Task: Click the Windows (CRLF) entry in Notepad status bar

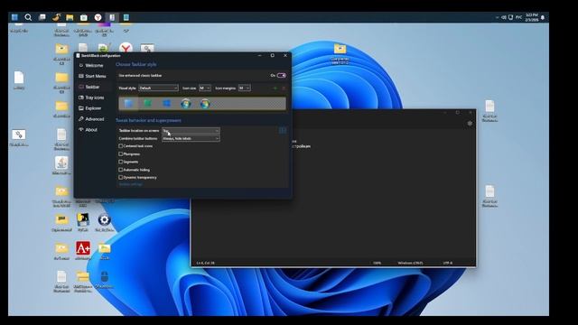Action: (410, 263)
